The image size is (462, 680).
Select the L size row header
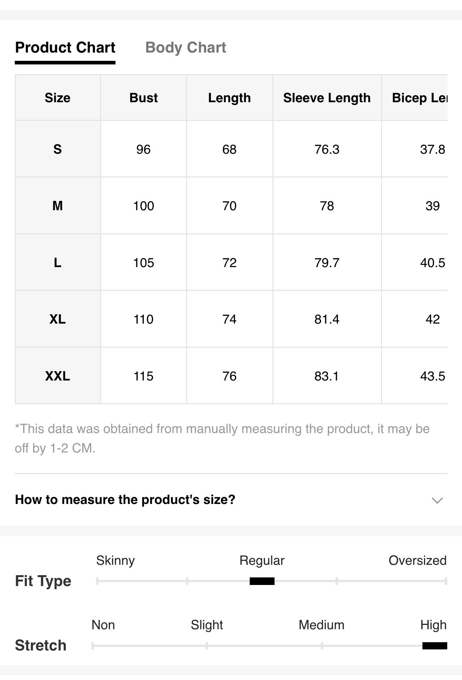[58, 262]
